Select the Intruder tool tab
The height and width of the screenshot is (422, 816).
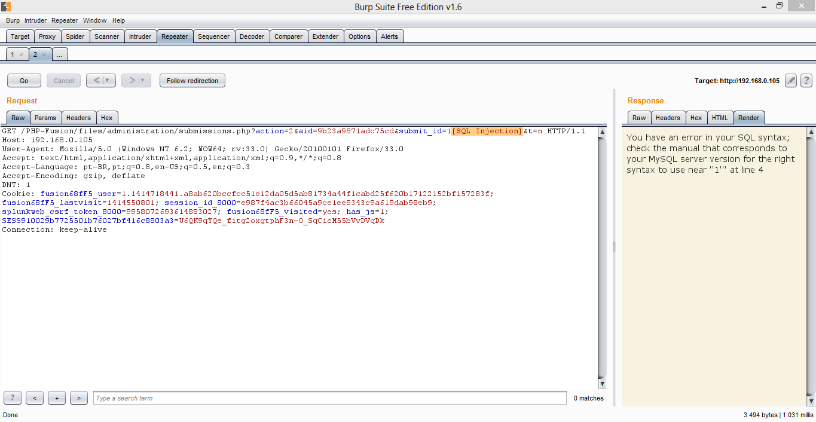click(x=140, y=36)
